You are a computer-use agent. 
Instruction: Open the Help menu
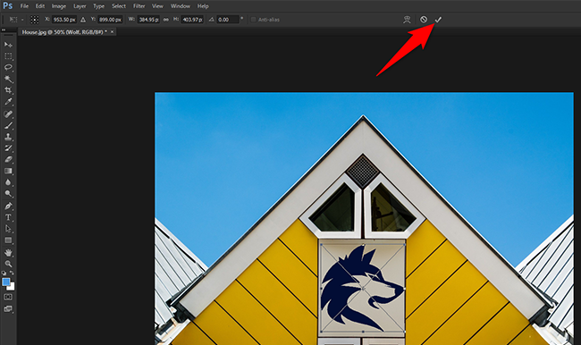pos(203,6)
